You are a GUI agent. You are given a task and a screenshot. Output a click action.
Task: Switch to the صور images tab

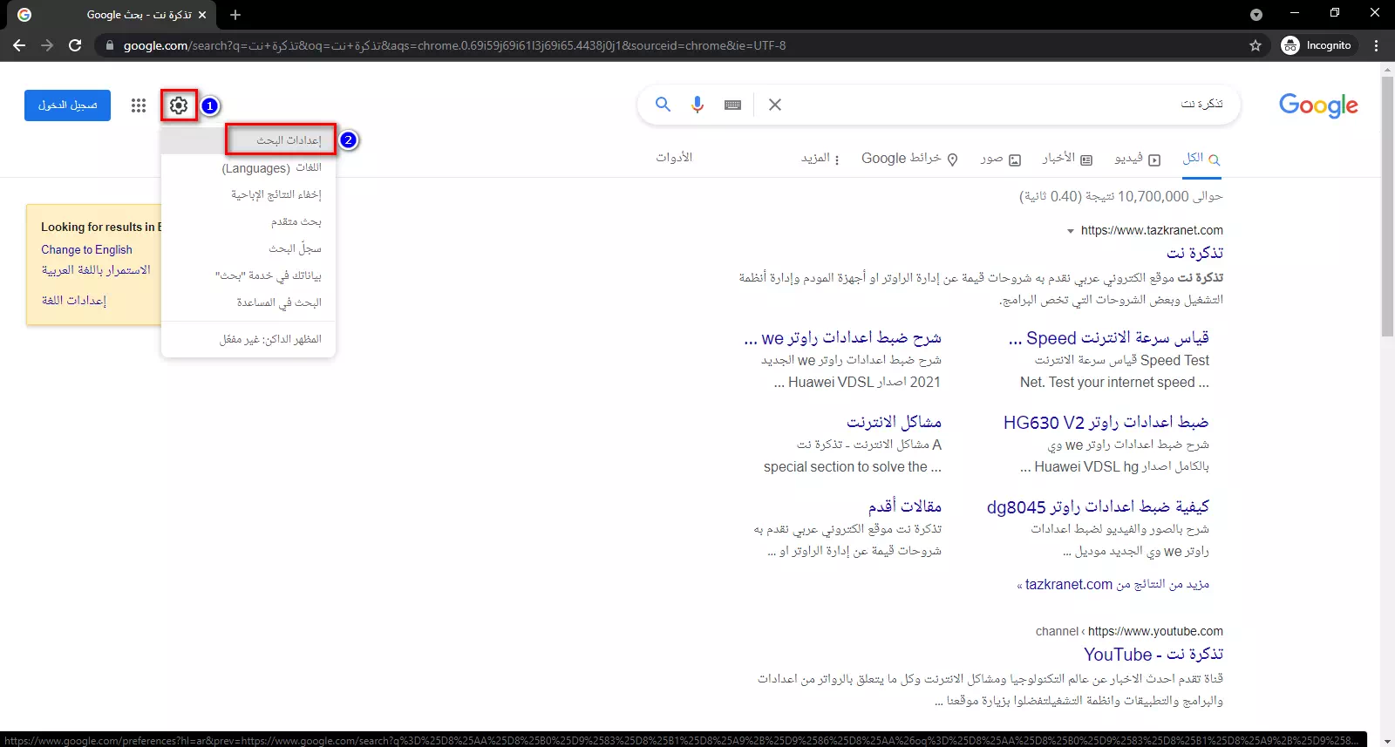[x=1000, y=159]
